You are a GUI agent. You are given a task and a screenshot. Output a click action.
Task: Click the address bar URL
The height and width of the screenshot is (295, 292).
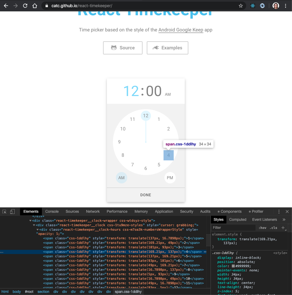82,6
